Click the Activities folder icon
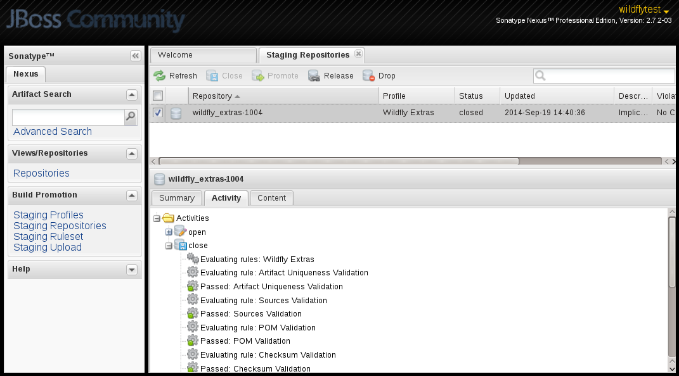This screenshot has width=679, height=376. (169, 218)
